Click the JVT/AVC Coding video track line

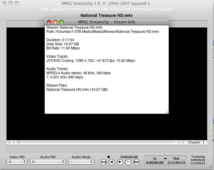(91, 61)
